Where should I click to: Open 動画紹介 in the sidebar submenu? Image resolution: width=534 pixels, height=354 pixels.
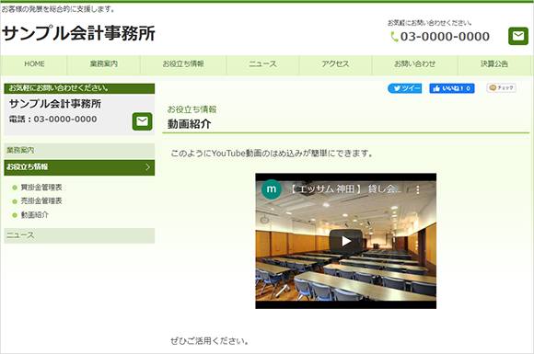click(x=35, y=215)
